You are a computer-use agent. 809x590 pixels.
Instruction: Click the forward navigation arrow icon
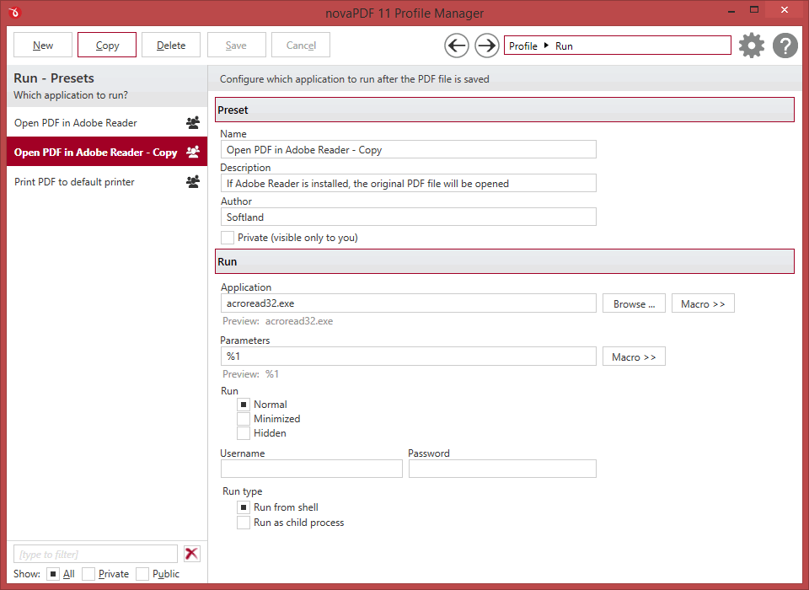[x=486, y=46]
